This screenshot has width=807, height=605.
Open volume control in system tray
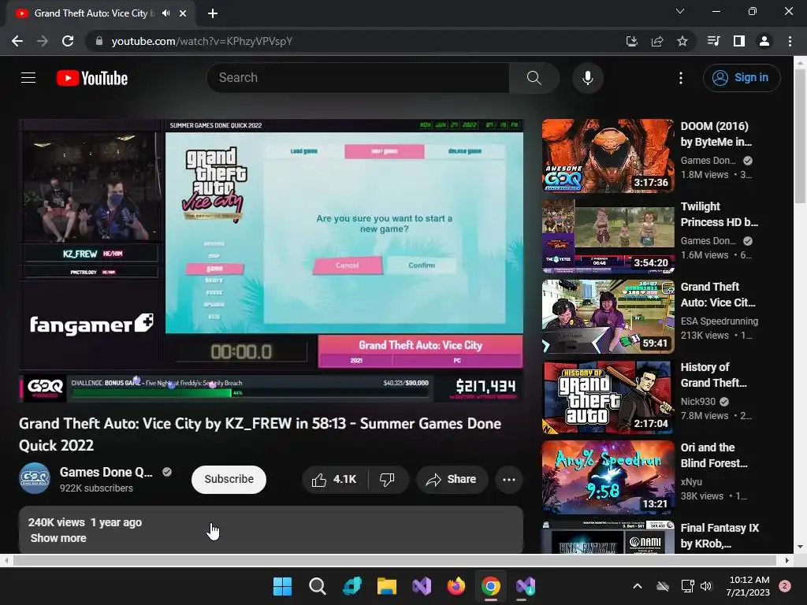[x=706, y=586]
